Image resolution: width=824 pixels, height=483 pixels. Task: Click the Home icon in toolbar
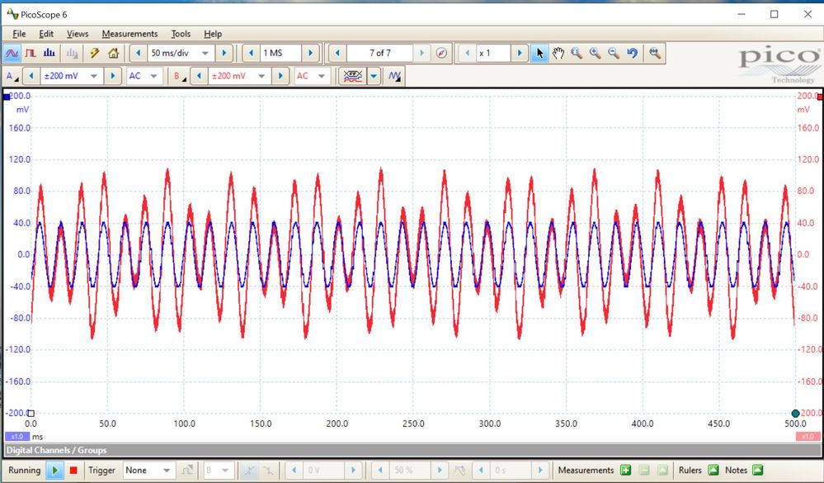pos(113,53)
